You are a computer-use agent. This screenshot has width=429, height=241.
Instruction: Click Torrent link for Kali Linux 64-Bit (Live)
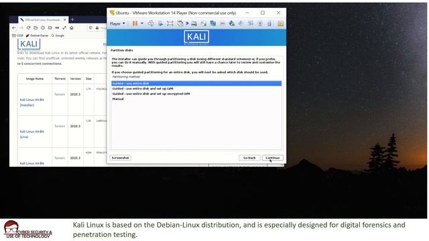click(60, 126)
